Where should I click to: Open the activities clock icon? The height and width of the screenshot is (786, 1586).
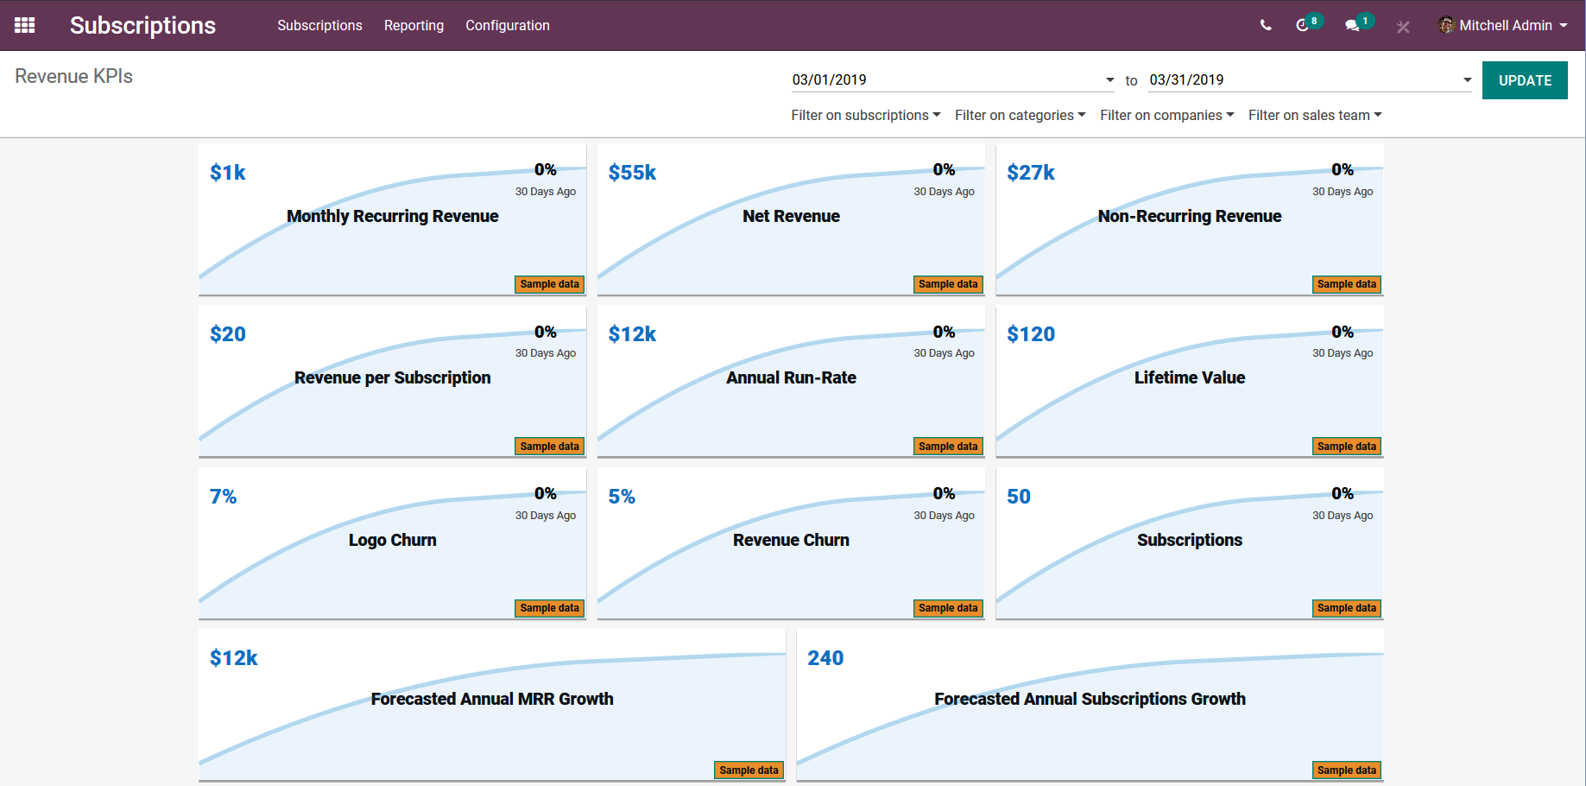[1303, 26]
